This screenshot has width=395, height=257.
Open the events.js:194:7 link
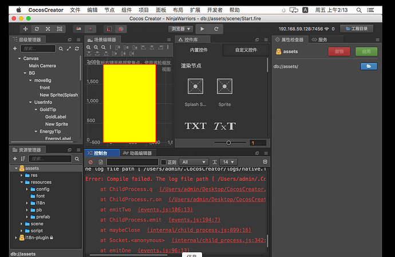tap(195, 220)
